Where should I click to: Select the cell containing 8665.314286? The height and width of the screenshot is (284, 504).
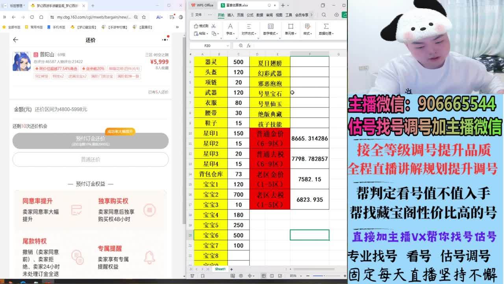pyautogui.click(x=309, y=138)
